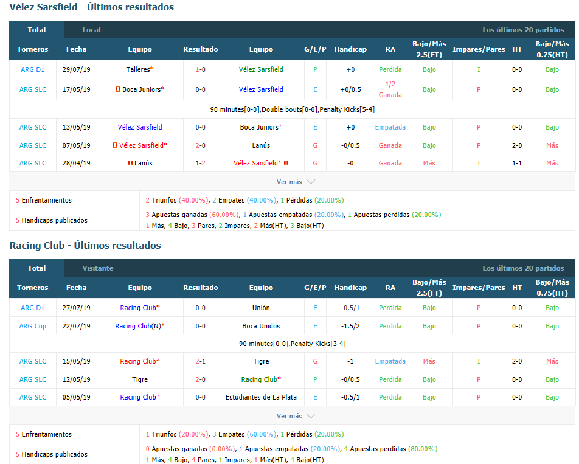Click green Vélez Sarsfield in 29/07/19 row

[x=261, y=69]
